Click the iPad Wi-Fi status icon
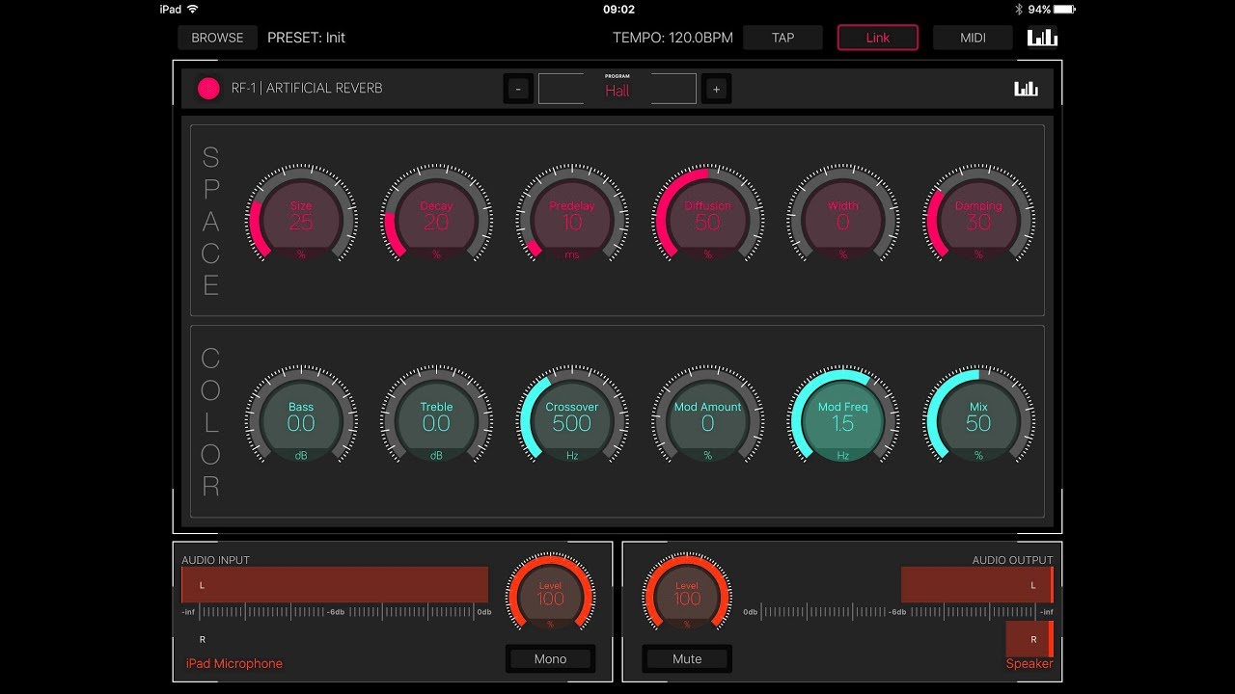 pos(192,9)
